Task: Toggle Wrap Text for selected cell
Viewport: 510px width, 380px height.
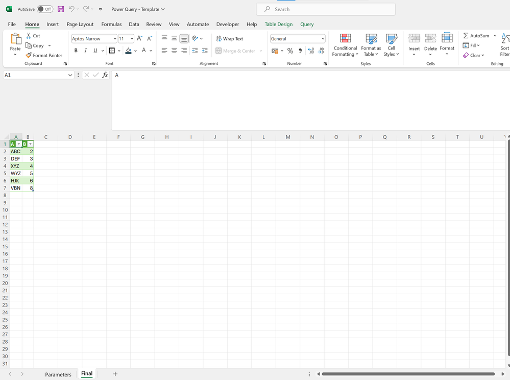Action: pos(229,39)
